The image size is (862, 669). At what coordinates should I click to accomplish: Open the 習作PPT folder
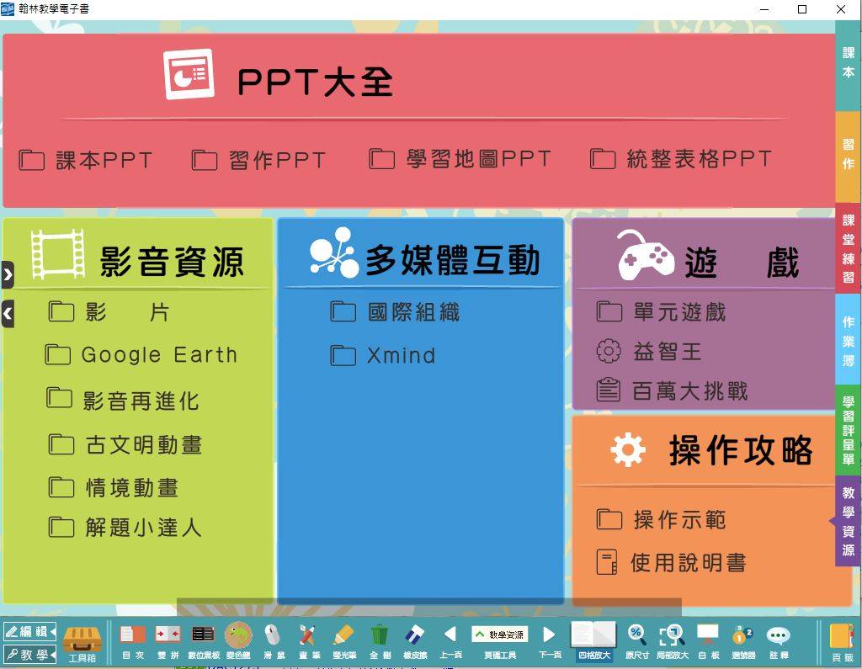click(259, 160)
